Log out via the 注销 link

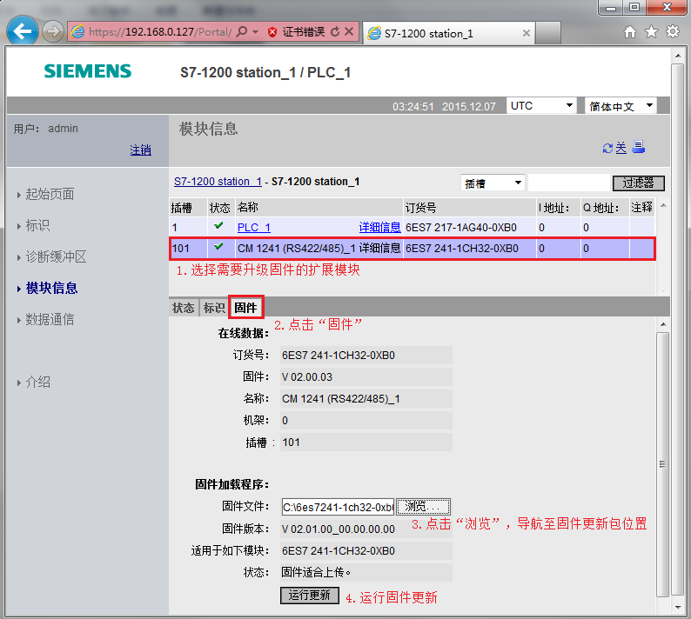pos(141,150)
